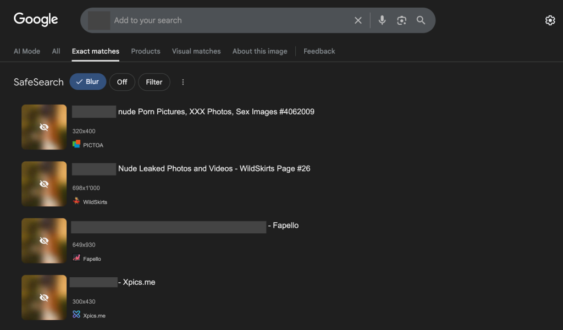Image resolution: width=563 pixels, height=330 pixels.
Task: Turn SafeSearch Off
Action: [x=122, y=82]
